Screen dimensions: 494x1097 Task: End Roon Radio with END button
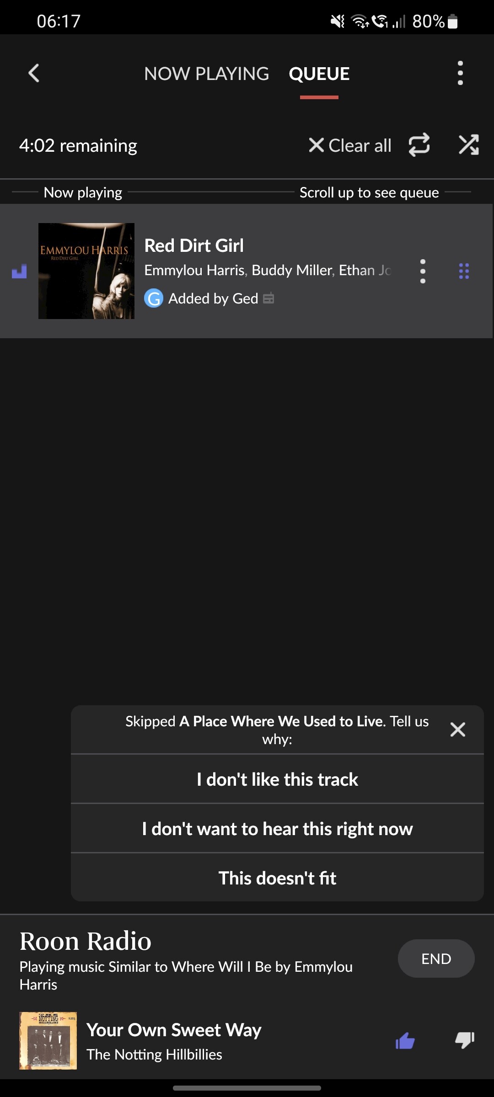pos(436,959)
